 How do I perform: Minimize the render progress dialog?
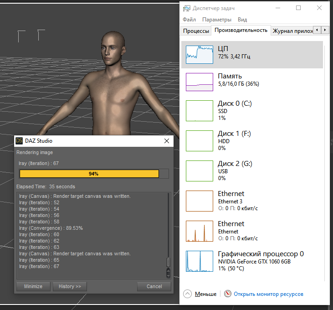click(x=33, y=286)
